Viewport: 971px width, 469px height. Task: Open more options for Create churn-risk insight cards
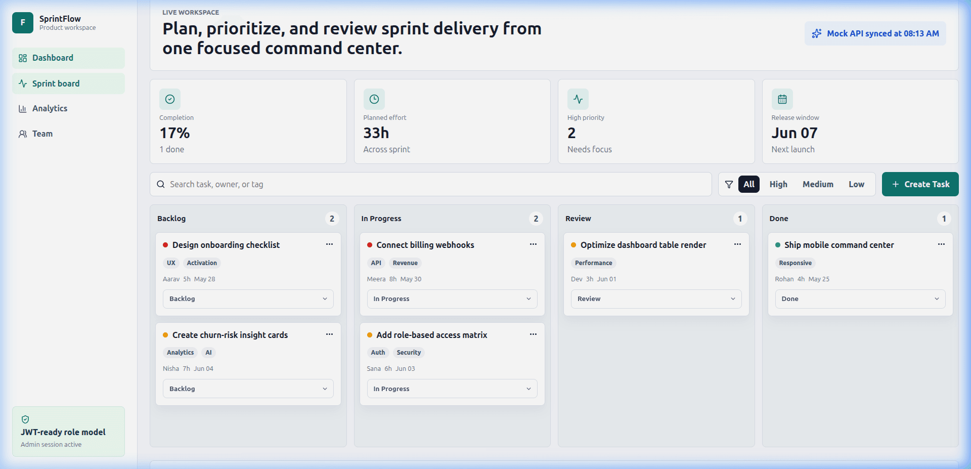point(329,334)
